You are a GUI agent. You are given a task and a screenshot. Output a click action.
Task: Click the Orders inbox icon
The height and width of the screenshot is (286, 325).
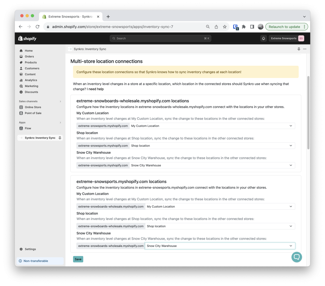tap(21, 57)
